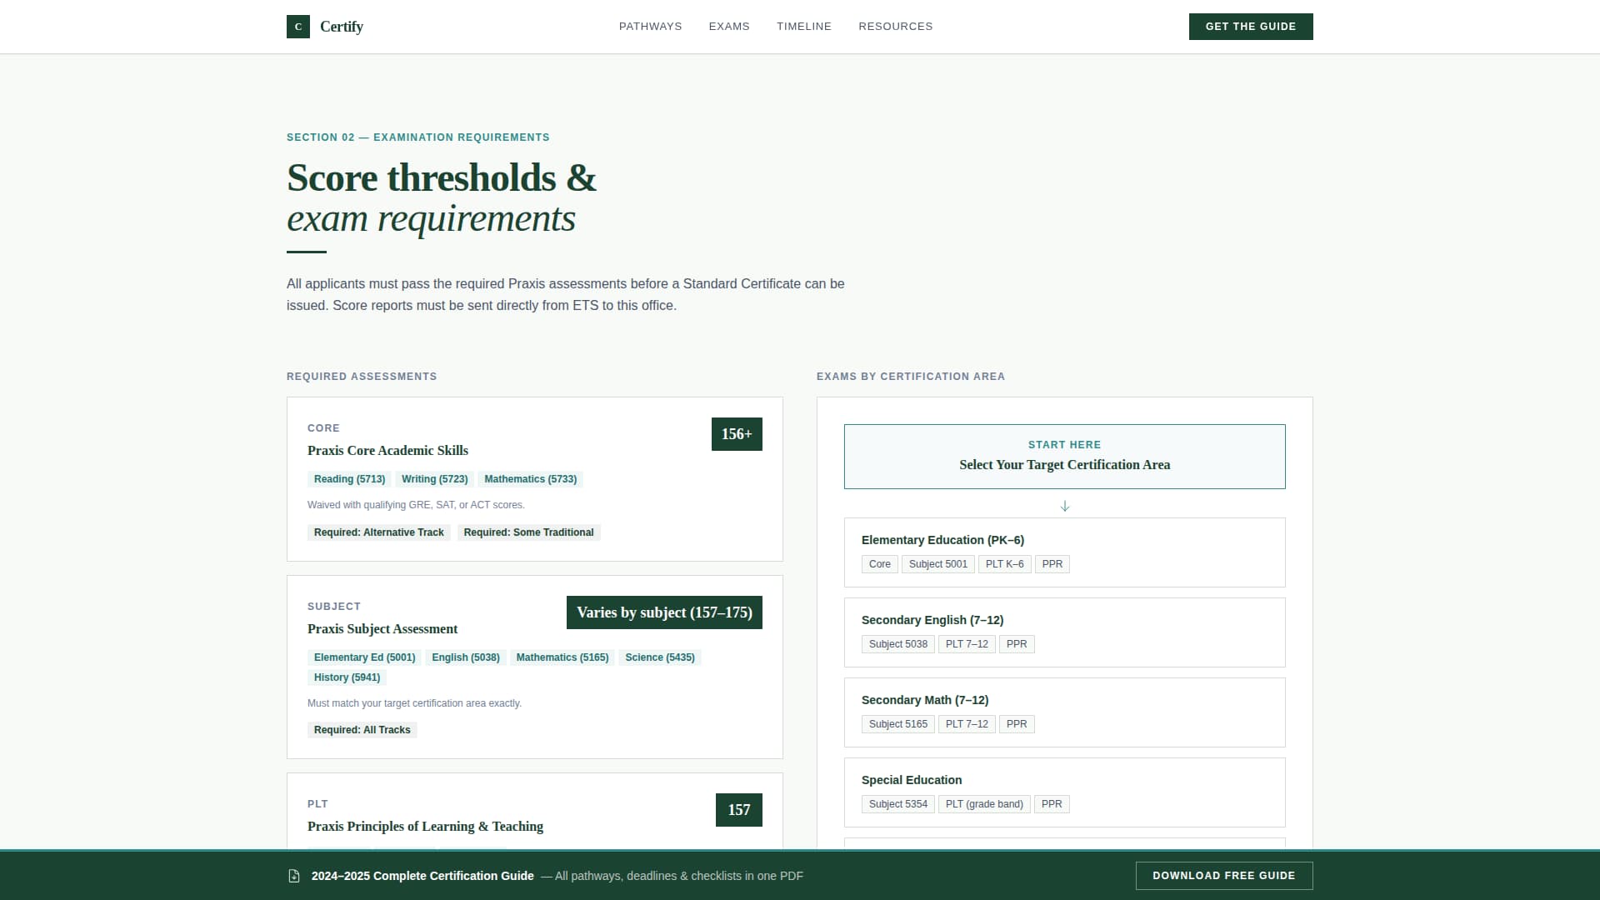Click the Certify brand name link
The width and height of the screenshot is (1600, 900).
[x=342, y=27]
